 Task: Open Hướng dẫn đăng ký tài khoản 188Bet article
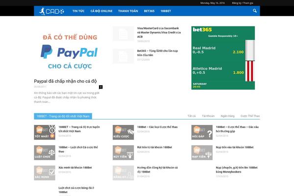(157, 170)
